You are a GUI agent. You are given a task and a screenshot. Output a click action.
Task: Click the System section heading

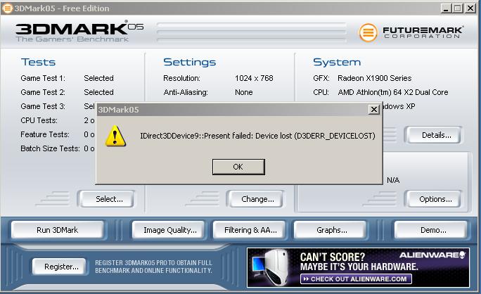337,62
